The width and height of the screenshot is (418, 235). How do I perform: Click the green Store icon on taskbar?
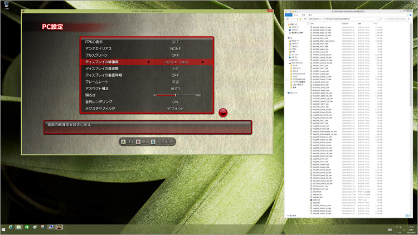pos(26,228)
